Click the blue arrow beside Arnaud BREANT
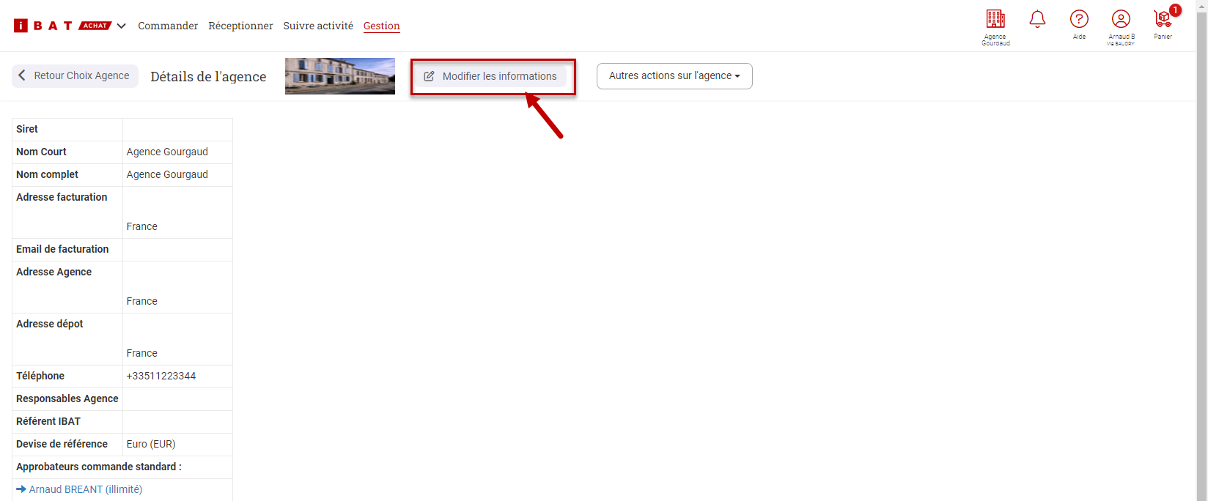This screenshot has width=1208, height=501. 21,489
